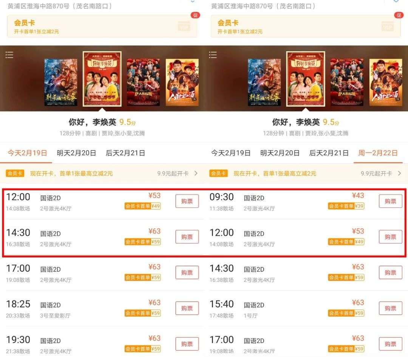
Task: Select the third movie poster in left carousel
Action: (144, 82)
